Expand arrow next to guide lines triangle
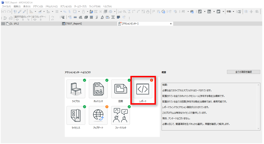Screen dimensions: 264x144 click(x=35, y=12)
